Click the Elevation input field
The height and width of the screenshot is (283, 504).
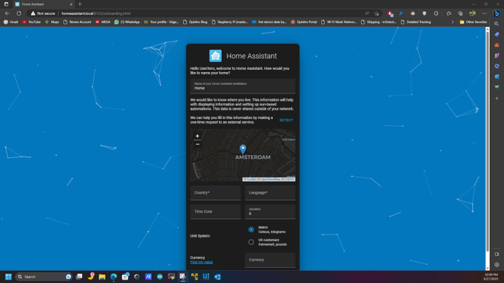[x=270, y=212]
